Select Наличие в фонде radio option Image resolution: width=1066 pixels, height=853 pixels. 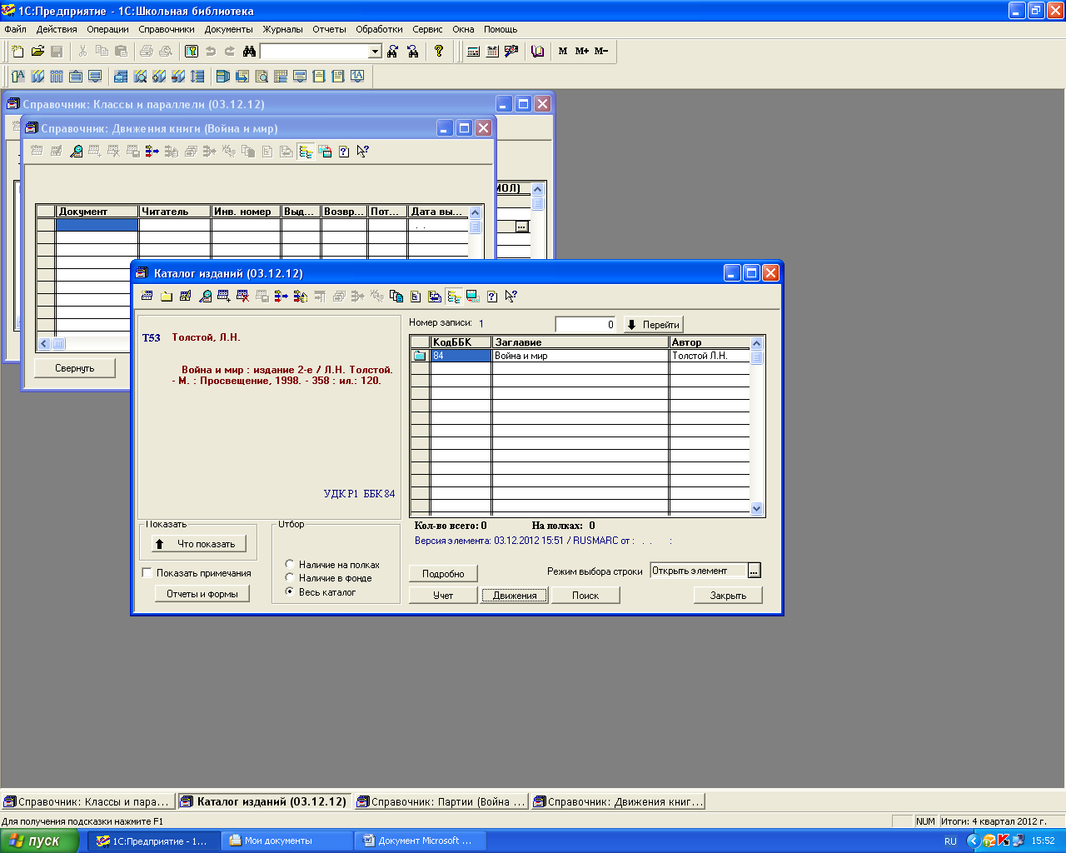pyautogui.click(x=290, y=577)
